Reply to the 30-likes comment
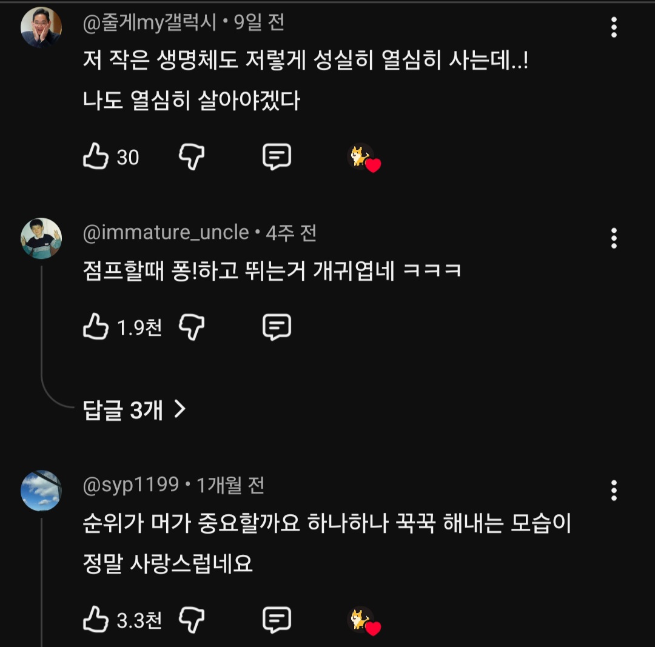Screen dimensions: 655x647 pyautogui.click(x=277, y=156)
